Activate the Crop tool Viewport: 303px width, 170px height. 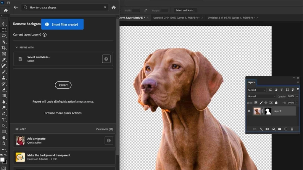click(4, 47)
